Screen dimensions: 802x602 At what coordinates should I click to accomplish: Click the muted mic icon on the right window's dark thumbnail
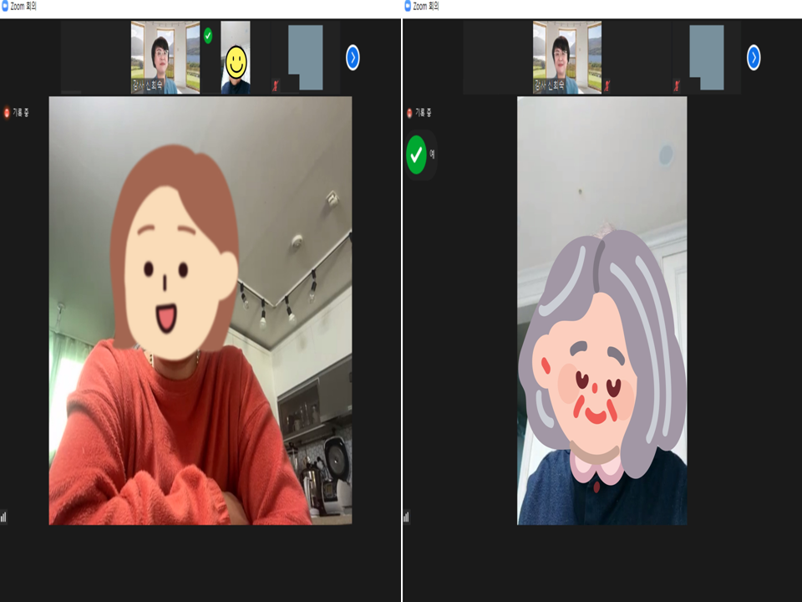tap(607, 85)
